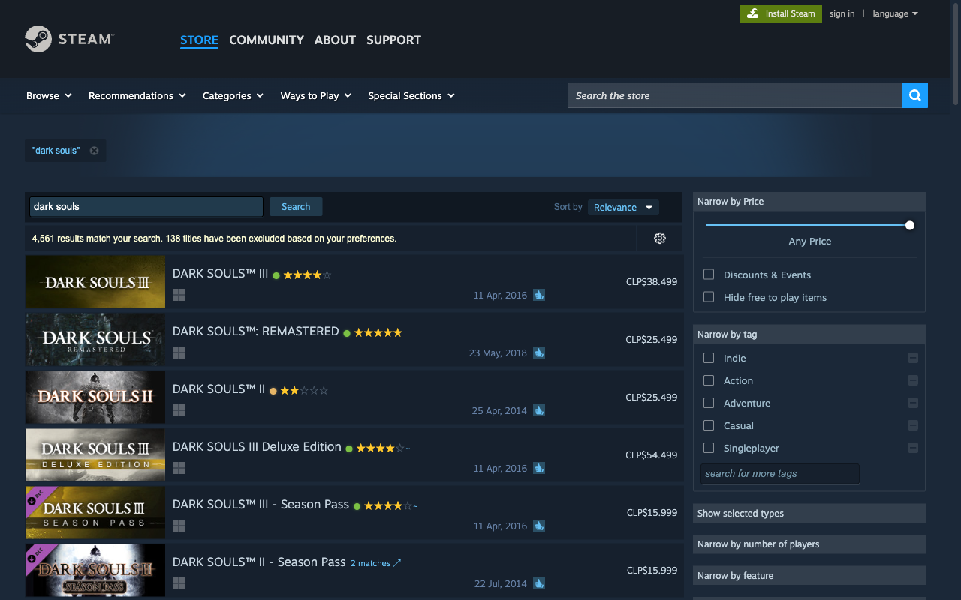Click thumbs-up review icon for DARK SOULS III
Image resolution: width=961 pixels, height=600 pixels.
point(539,295)
